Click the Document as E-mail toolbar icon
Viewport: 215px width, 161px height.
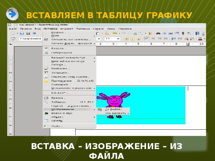pyautogui.click(x=35, y=33)
